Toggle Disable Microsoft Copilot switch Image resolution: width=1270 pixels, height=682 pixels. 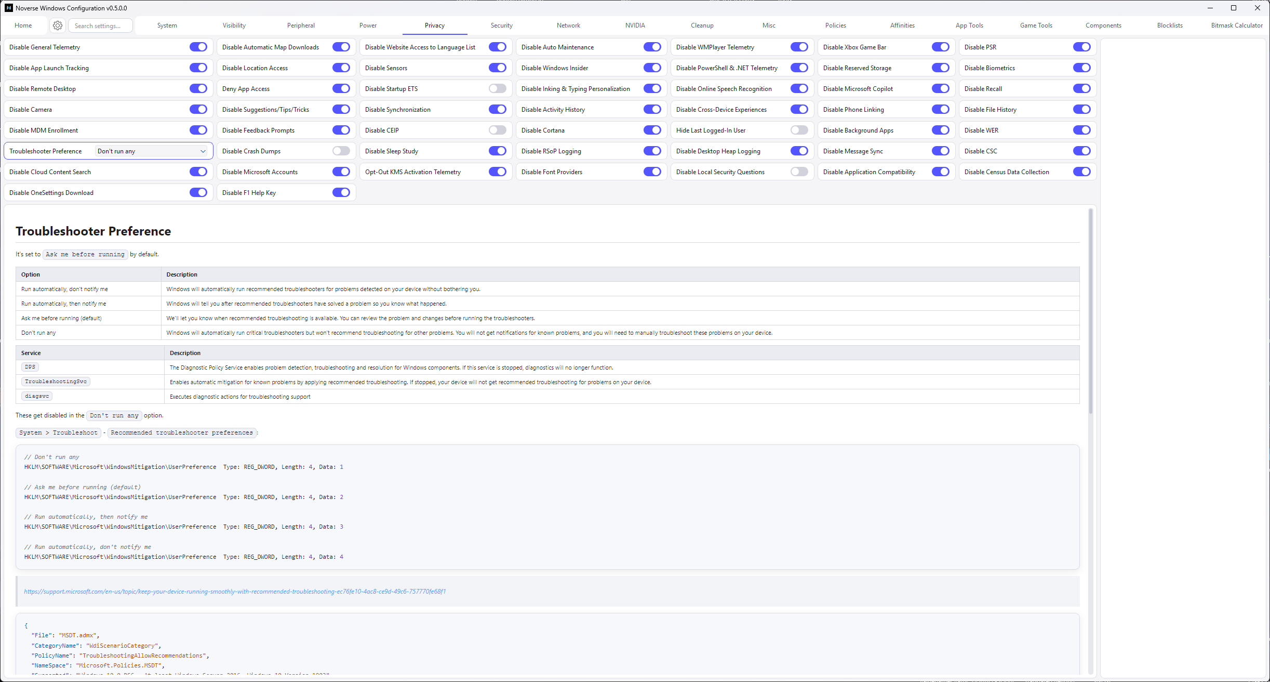(940, 89)
